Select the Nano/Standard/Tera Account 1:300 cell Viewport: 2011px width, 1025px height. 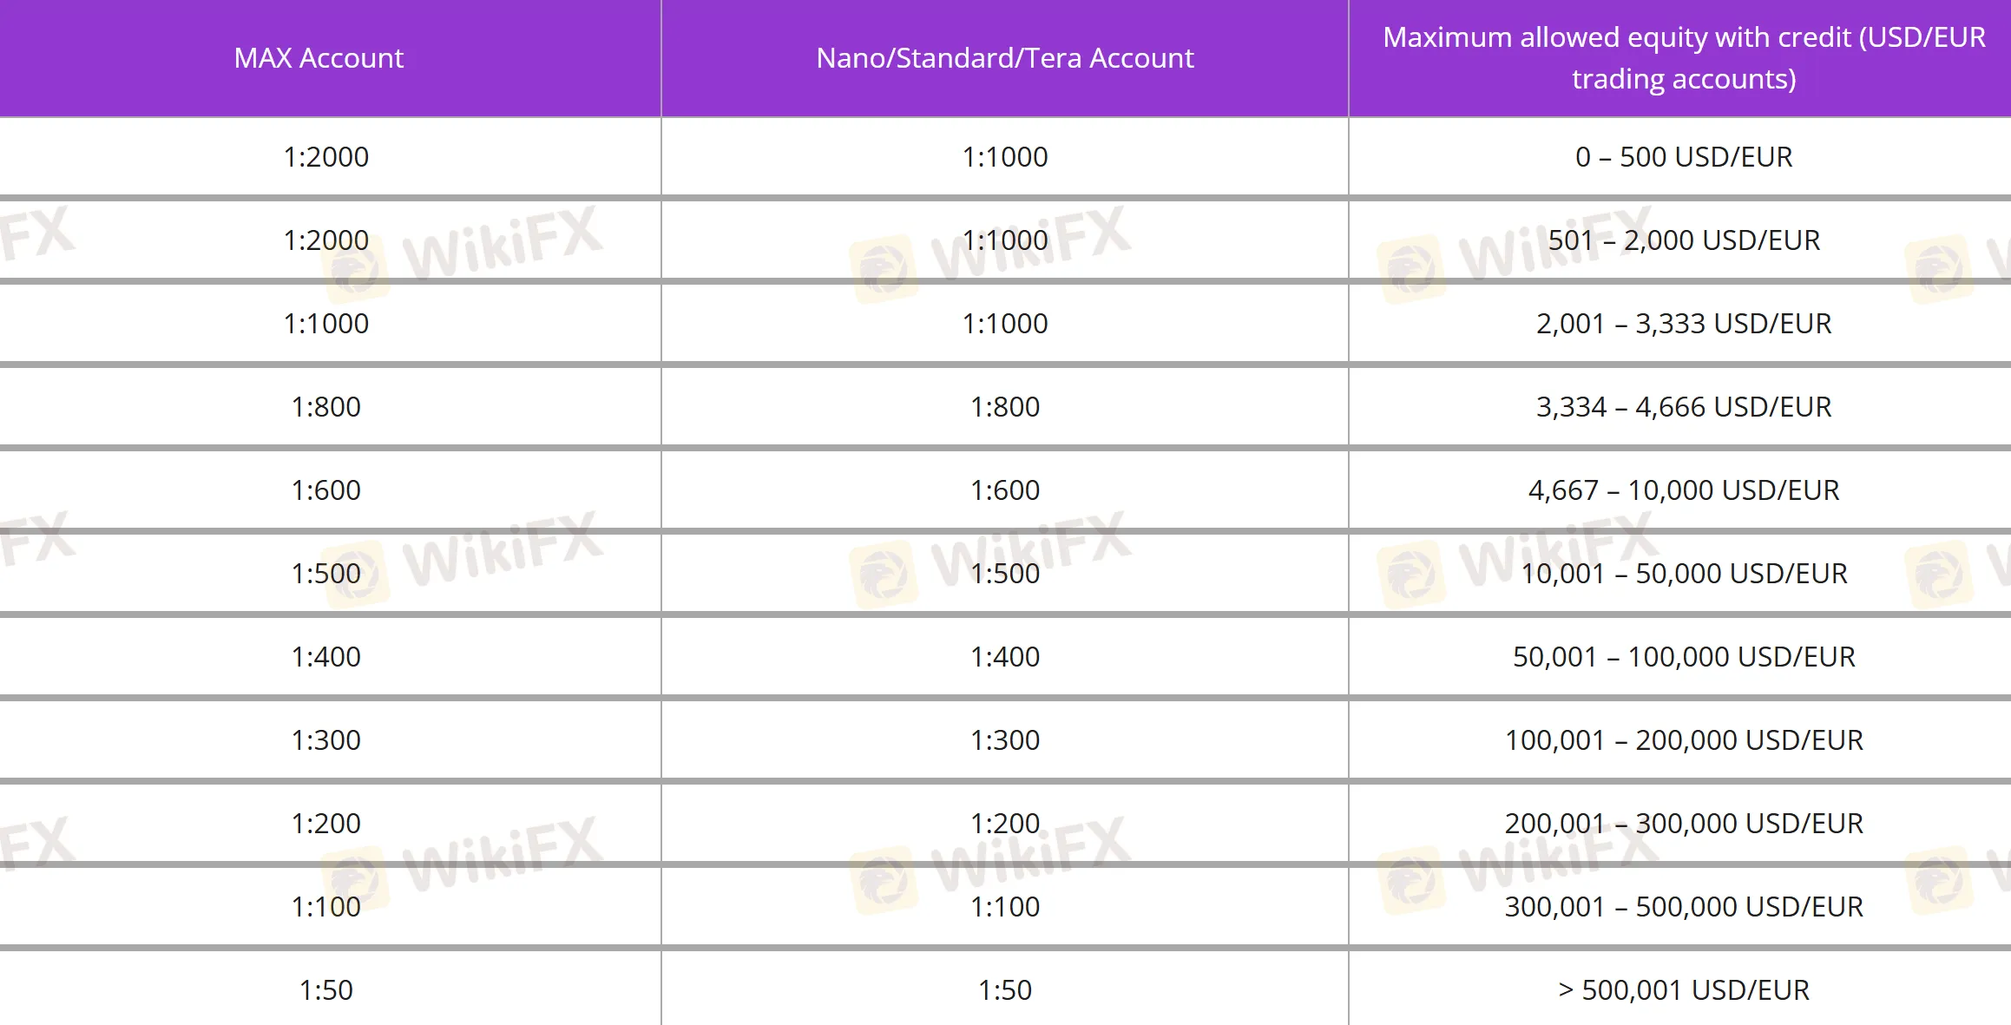[x=1005, y=740]
